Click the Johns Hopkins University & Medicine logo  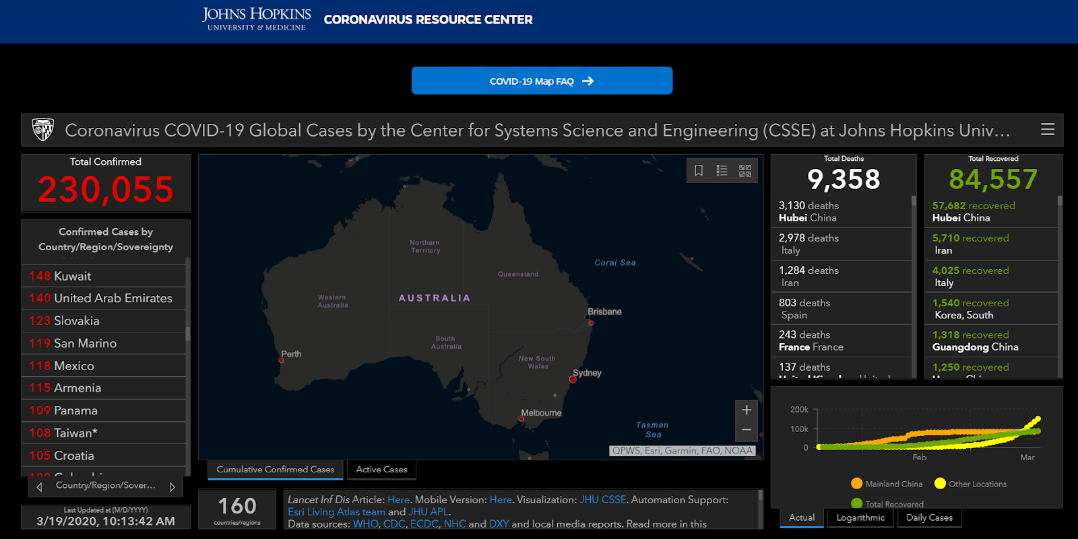[x=256, y=19]
